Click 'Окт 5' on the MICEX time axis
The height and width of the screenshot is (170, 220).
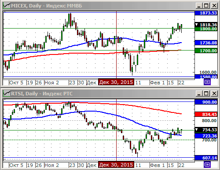[16, 83]
